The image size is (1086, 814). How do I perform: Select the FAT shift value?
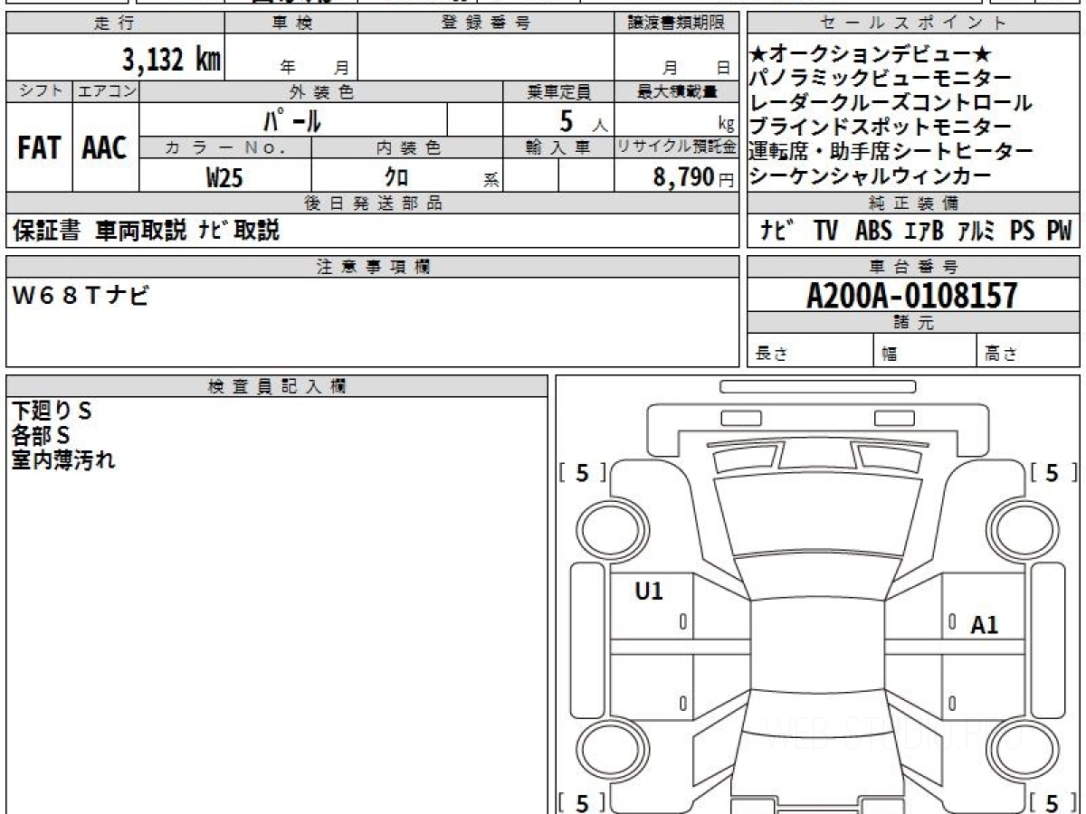pos(39,148)
